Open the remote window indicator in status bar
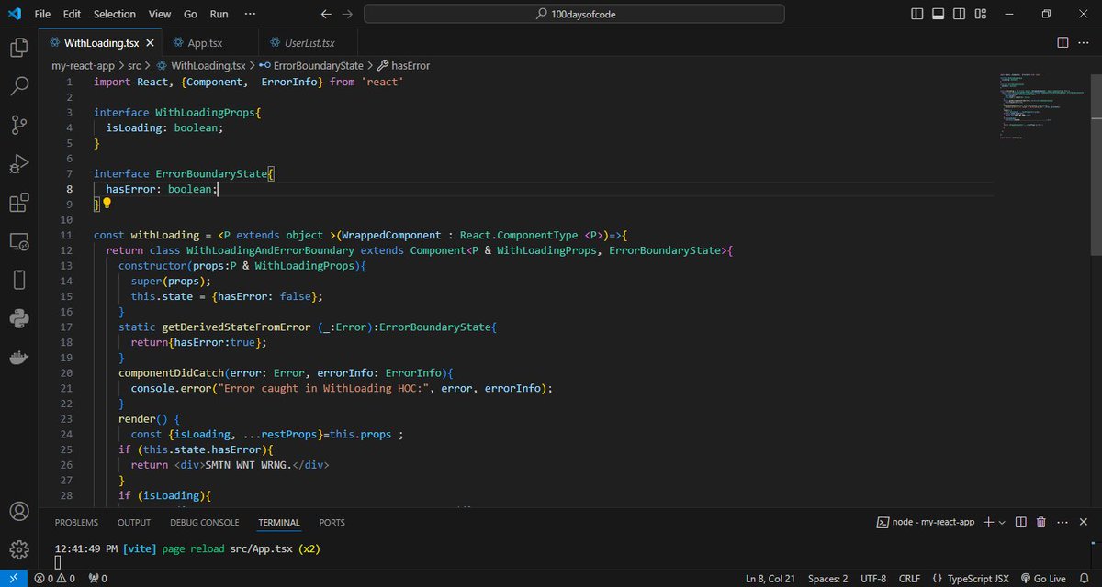Viewport: 1102px width, 587px height. (13, 579)
